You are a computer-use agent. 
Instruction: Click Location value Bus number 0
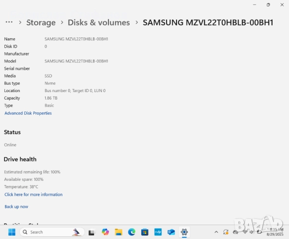75,91
